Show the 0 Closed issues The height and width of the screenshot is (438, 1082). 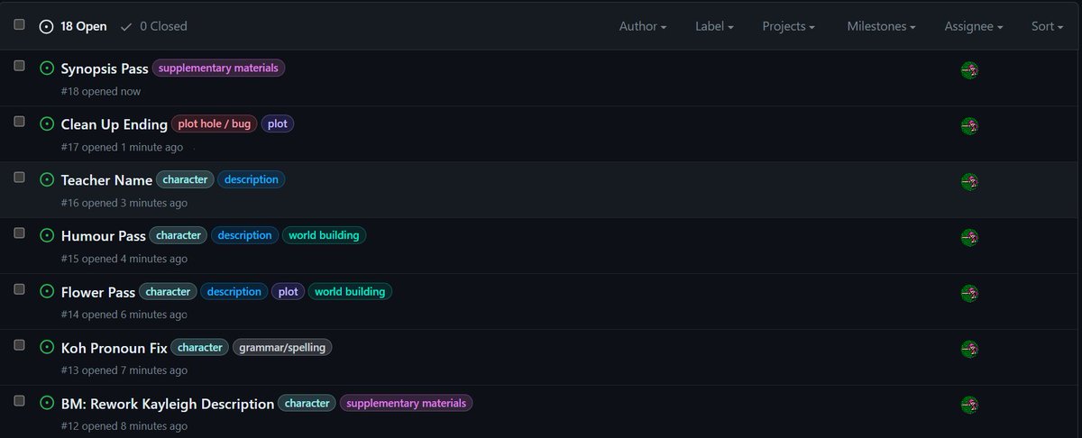pos(154,27)
